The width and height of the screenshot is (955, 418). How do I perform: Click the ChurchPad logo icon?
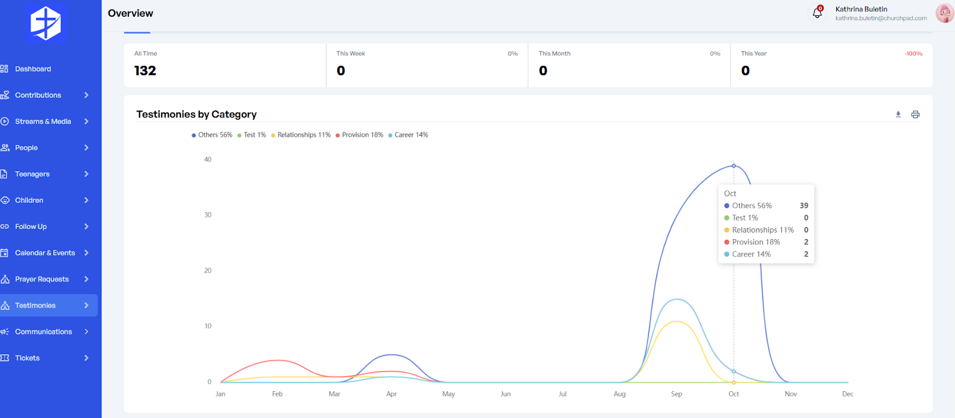[x=46, y=23]
